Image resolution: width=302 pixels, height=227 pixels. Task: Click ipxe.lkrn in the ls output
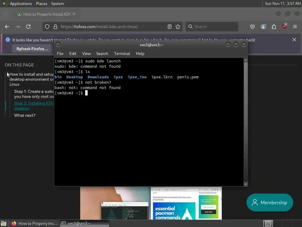[x=162, y=77]
